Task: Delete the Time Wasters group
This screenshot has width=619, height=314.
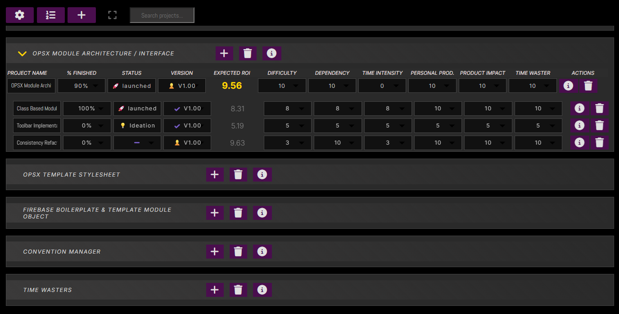Action: (238, 290)
